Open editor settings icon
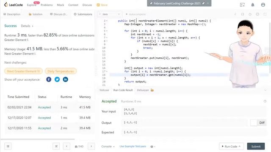The width and height of the screenshot is (271, 152). 257,14
